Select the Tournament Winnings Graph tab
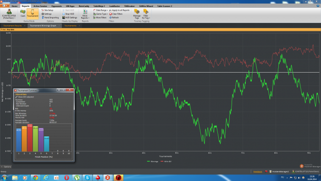321x181 pixels. 43,26
